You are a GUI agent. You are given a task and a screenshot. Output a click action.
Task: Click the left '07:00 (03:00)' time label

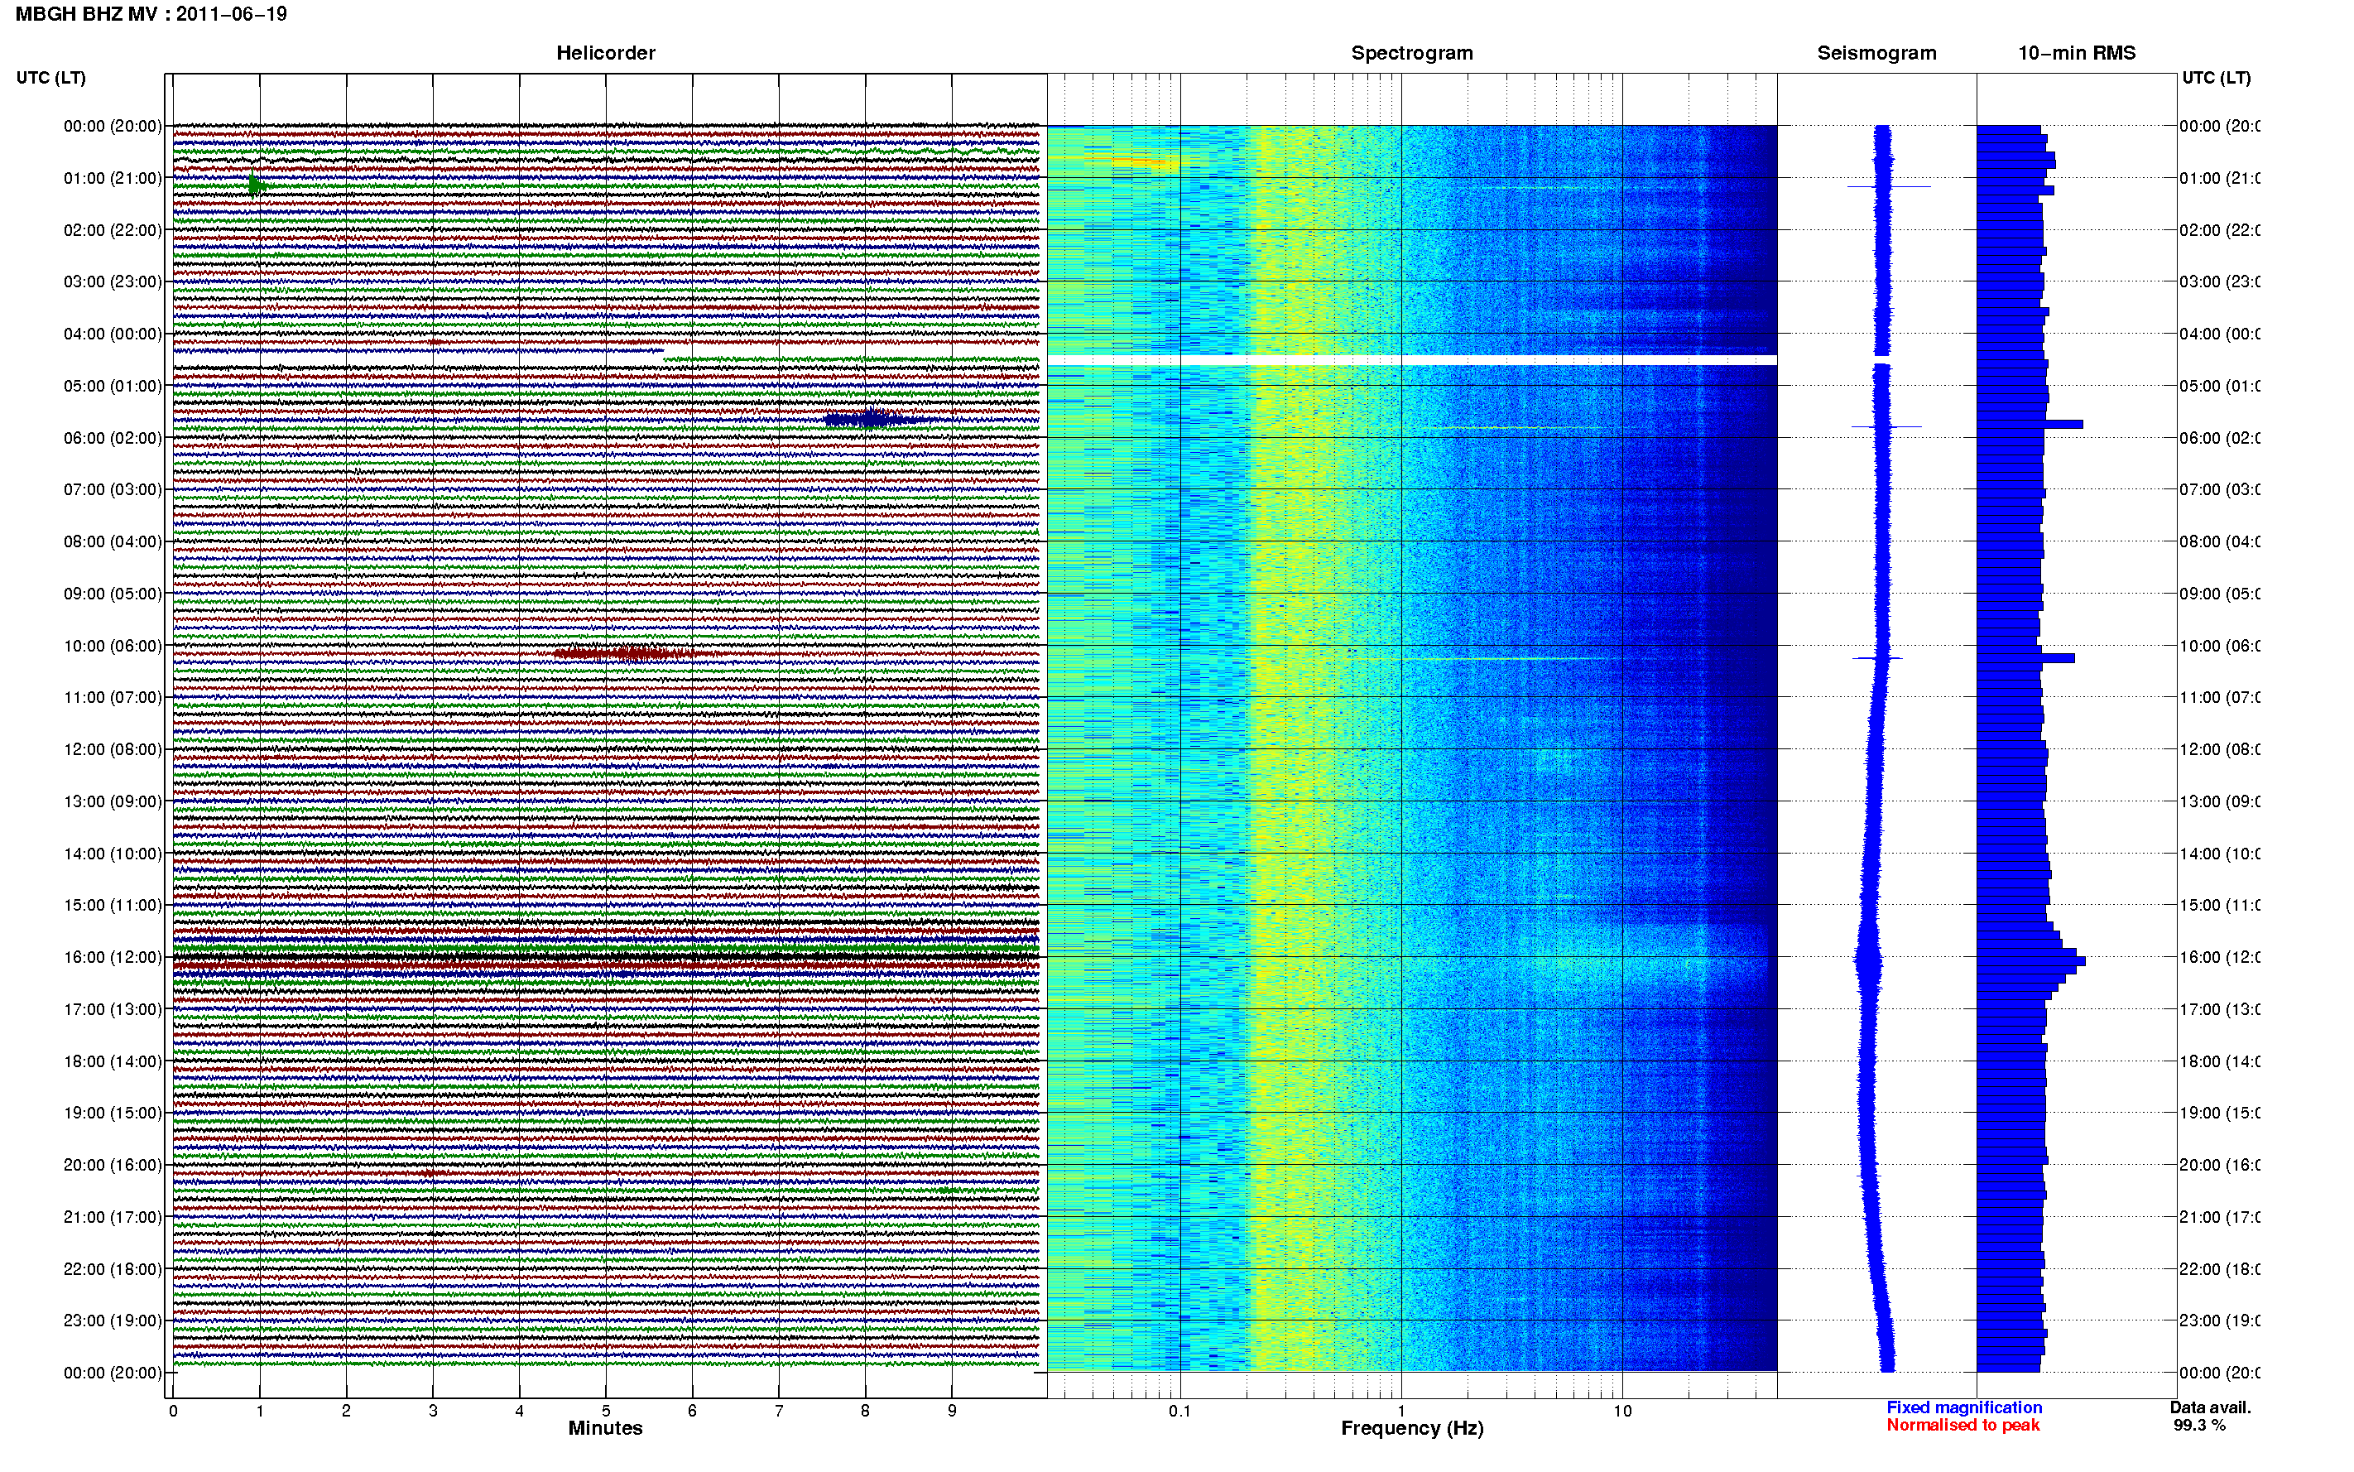click(x=113, y=489)
